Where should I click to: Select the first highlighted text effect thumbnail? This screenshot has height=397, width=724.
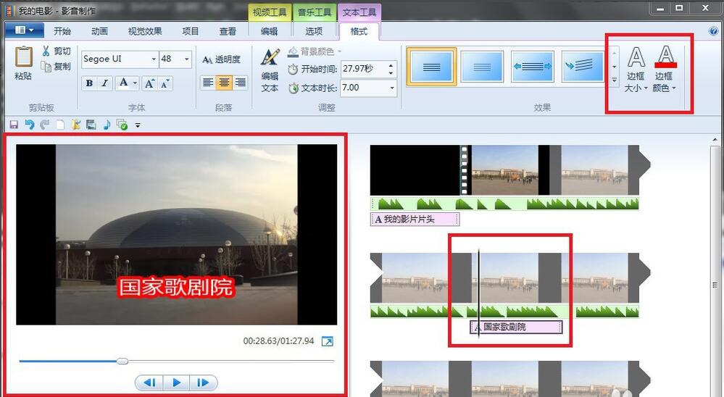(432, 67)
